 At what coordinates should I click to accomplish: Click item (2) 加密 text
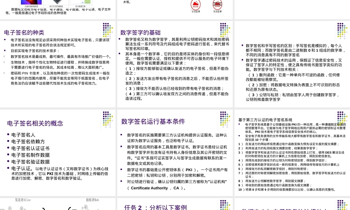[x=293, y=87]
